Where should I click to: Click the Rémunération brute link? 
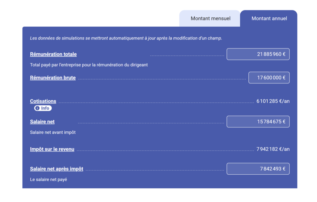[x=53, y=78]
